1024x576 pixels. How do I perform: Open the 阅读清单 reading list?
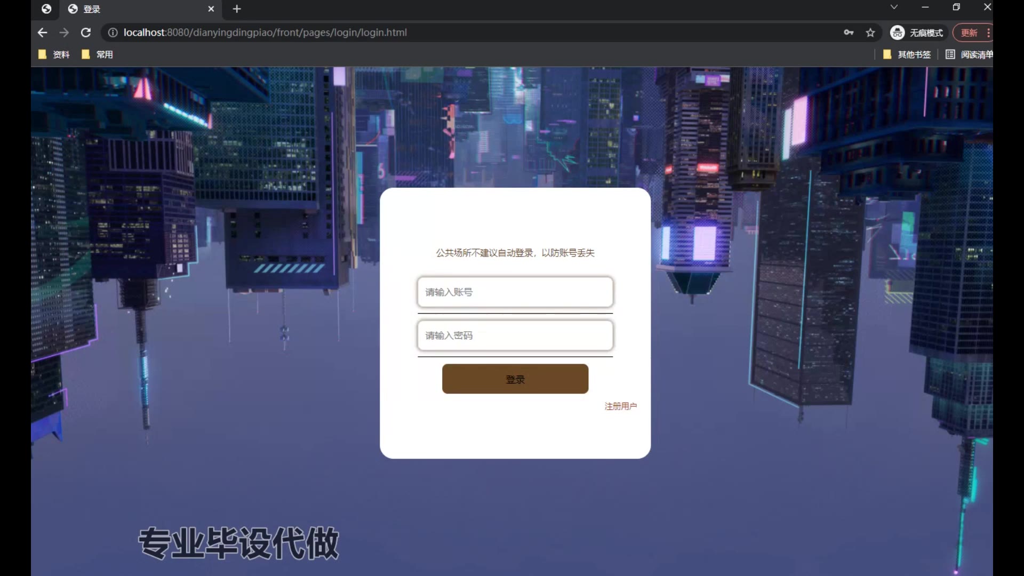(969, 54)
